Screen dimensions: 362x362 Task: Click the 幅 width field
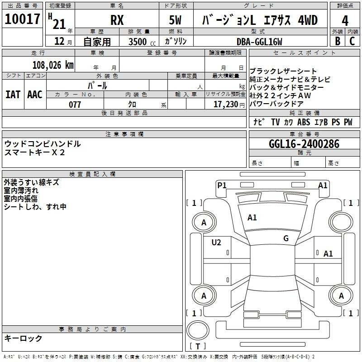309,162
